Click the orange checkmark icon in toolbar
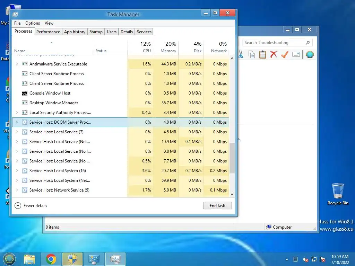355x266 pixels. (x=285, y=54)
